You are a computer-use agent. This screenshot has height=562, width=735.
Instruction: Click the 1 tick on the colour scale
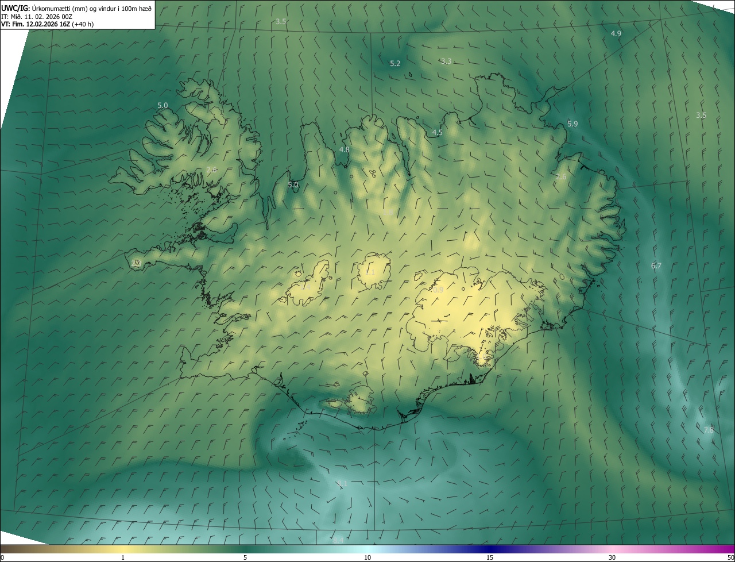[123, 557]
